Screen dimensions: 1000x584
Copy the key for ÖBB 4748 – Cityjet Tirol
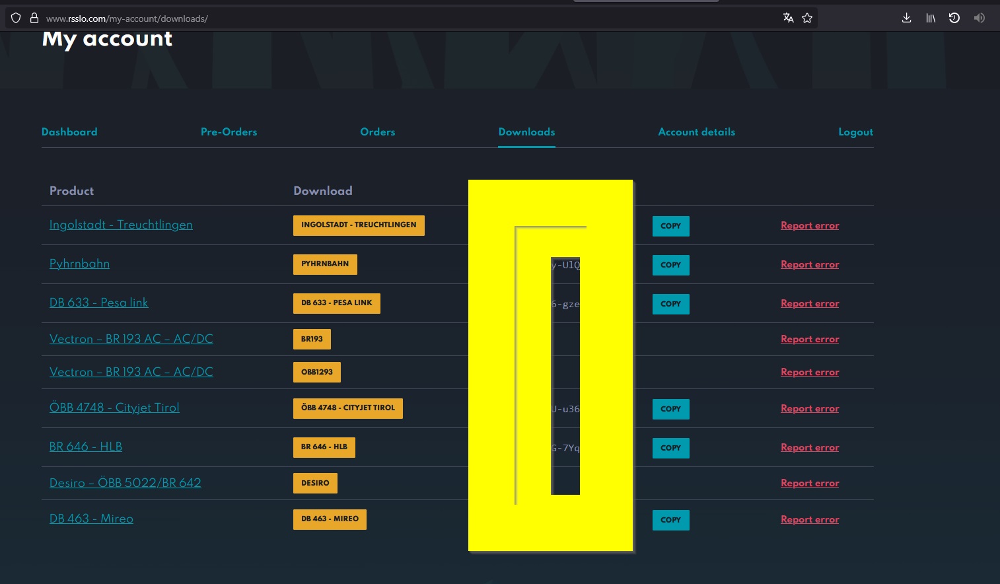[670, 409]
